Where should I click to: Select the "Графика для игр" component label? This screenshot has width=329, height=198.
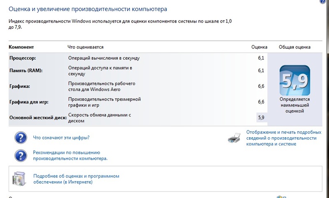28,102
